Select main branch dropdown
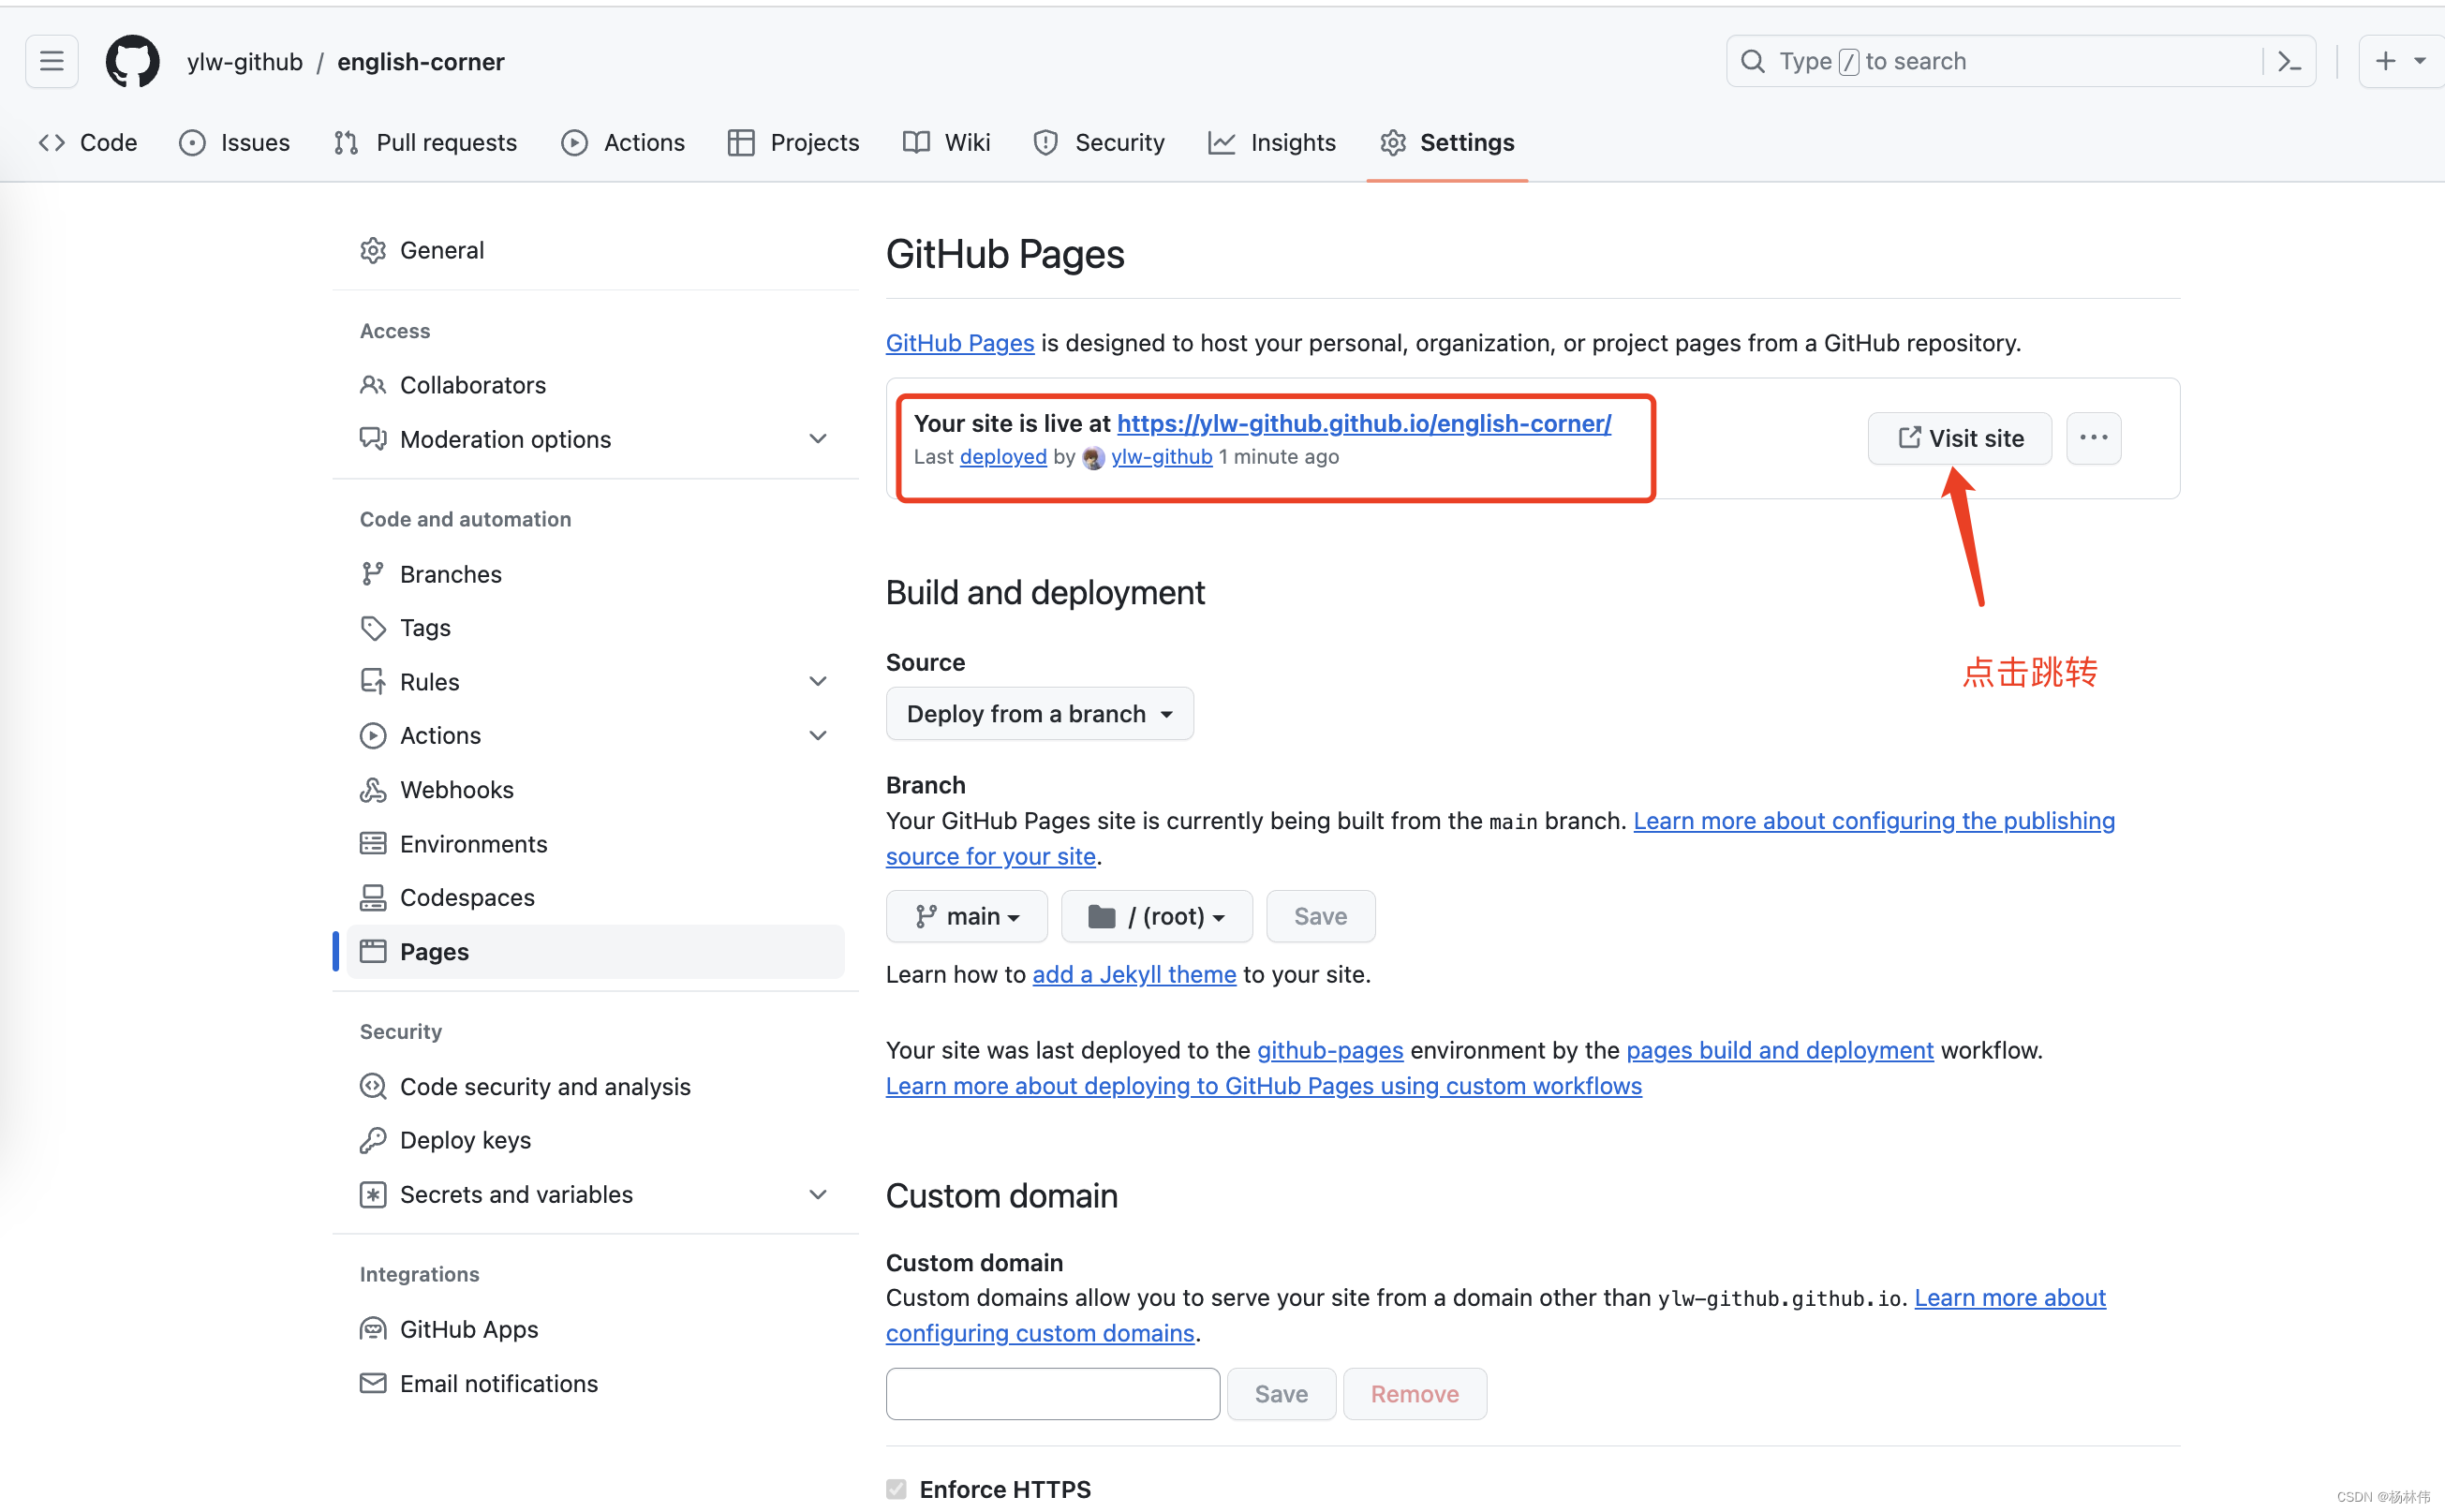This screenshot has width=2445, height=1512. click(966, 915)
